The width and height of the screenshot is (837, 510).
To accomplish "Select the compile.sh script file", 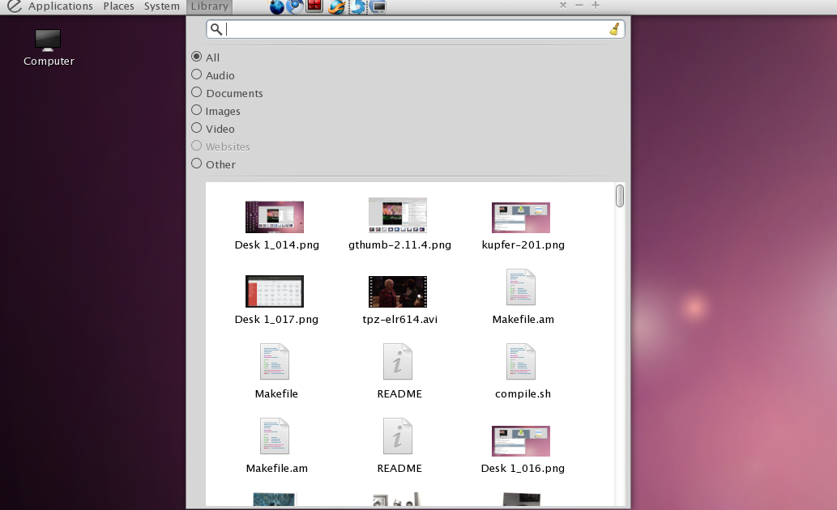I will tap(520, 361).
